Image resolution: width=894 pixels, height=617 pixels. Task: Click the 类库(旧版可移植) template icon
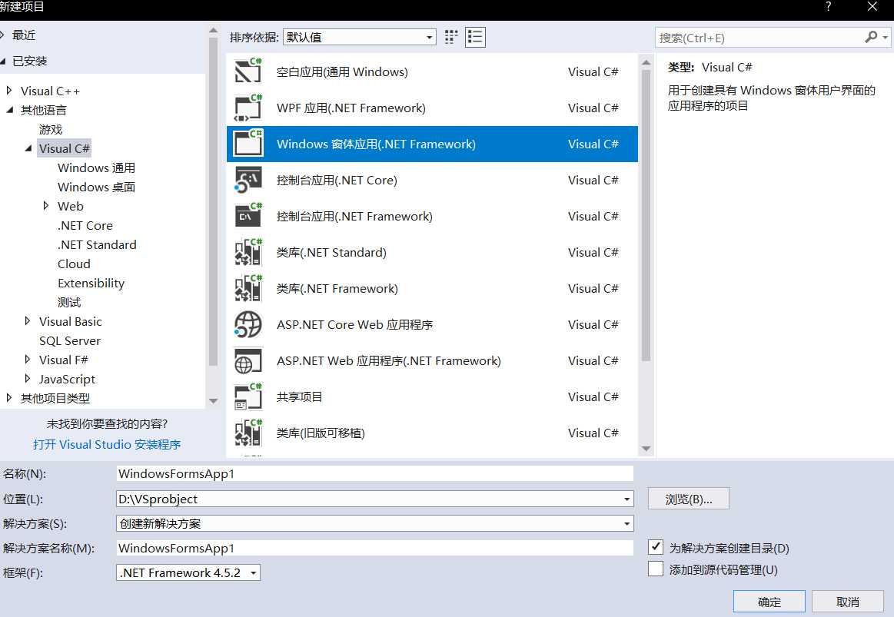coord(248,433)
